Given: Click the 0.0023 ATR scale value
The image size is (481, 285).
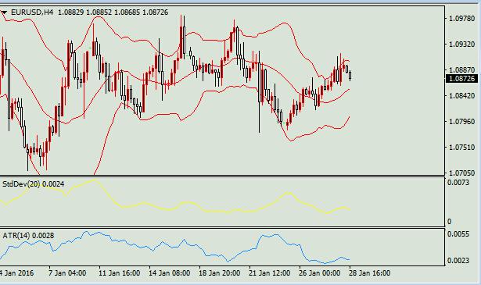Looking at the screenshot, I should 458,261.
